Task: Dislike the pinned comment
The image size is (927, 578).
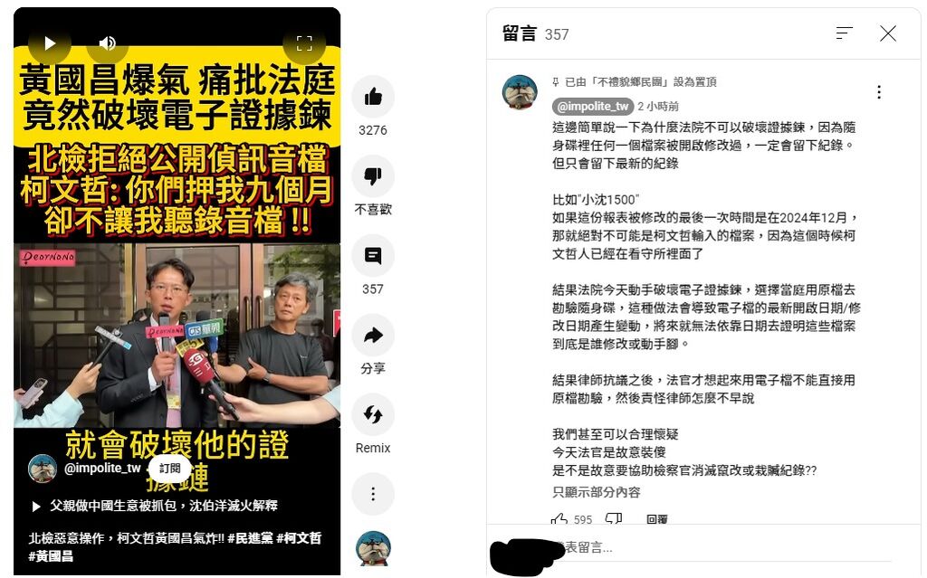Action: tap(614, 519)
